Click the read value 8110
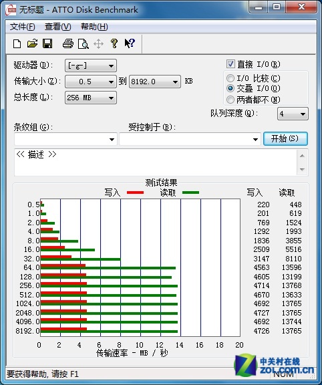Screen dimensions: 322x385 [293, 259]
